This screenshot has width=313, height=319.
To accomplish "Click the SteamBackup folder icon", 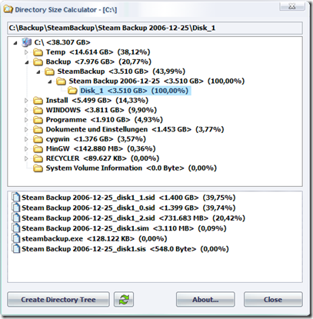I will pos(49,71).
